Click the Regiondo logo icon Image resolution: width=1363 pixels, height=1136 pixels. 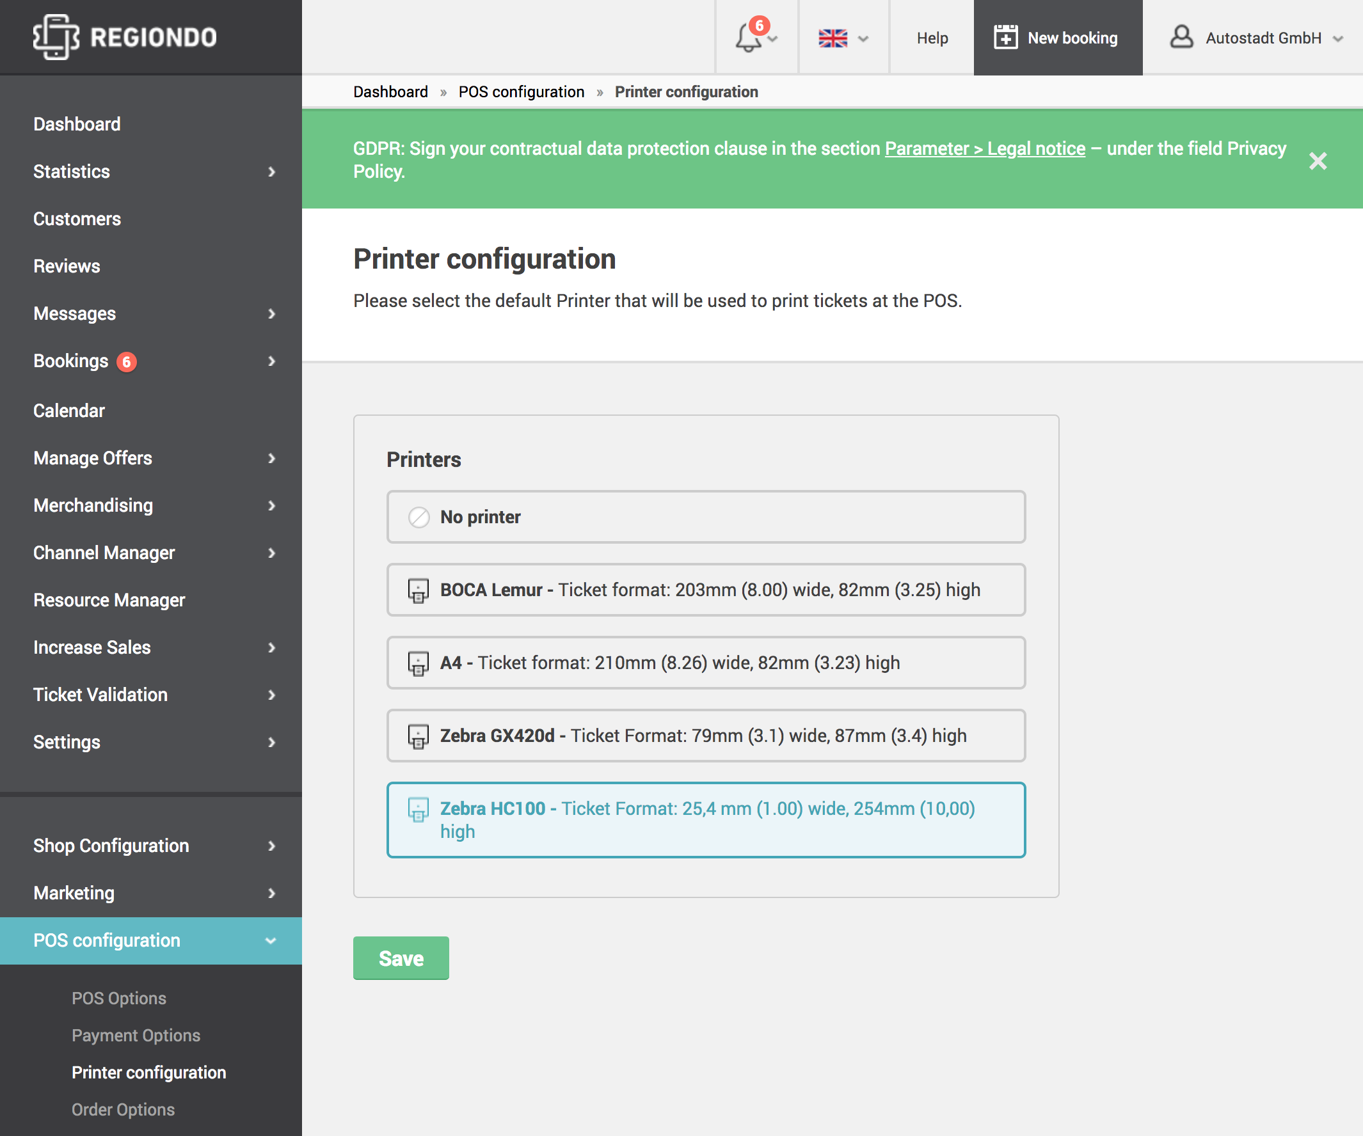tap(56, 37)
